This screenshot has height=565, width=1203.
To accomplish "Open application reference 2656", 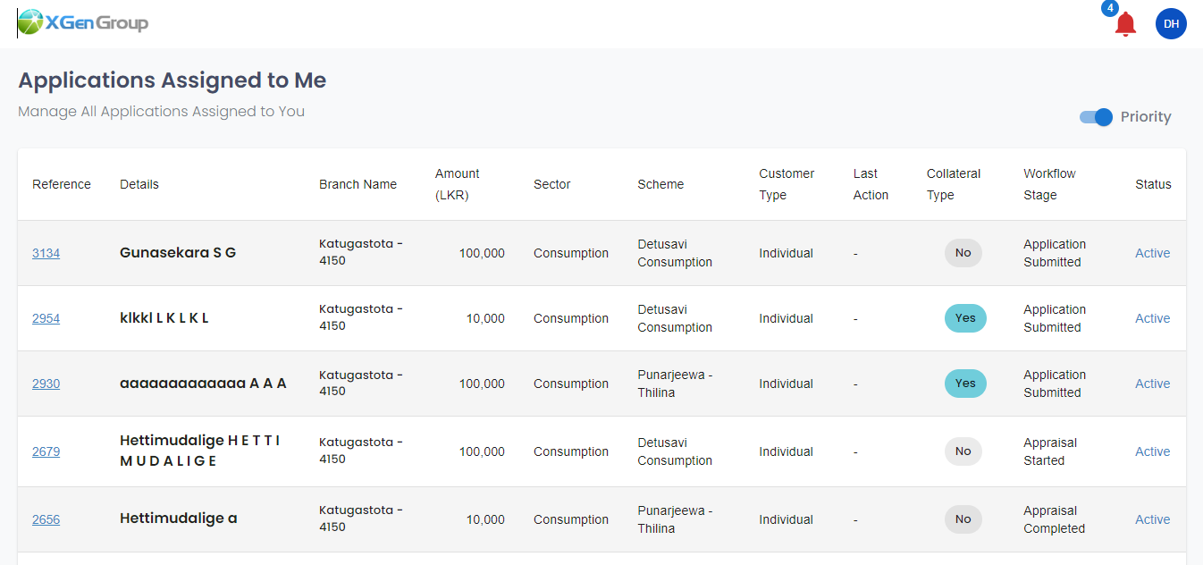I will pos(46,519).
